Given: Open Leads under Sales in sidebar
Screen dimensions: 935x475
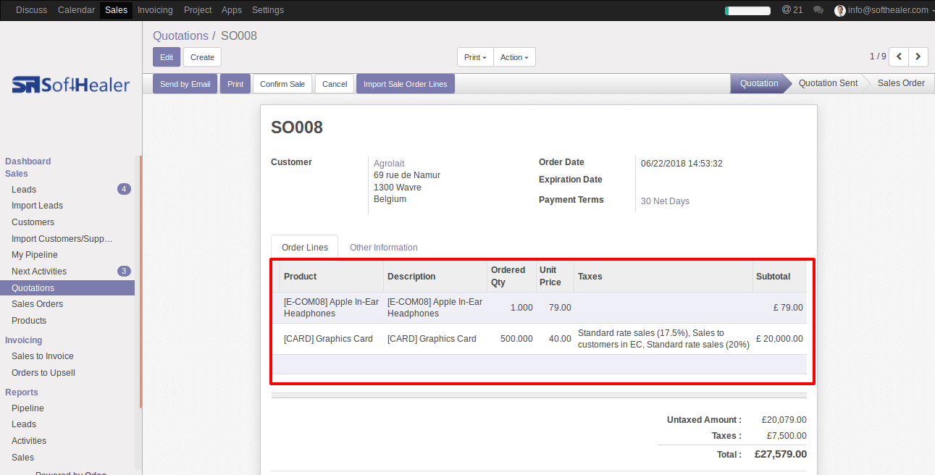Looking at the screenshot, I should pos(24,189).
